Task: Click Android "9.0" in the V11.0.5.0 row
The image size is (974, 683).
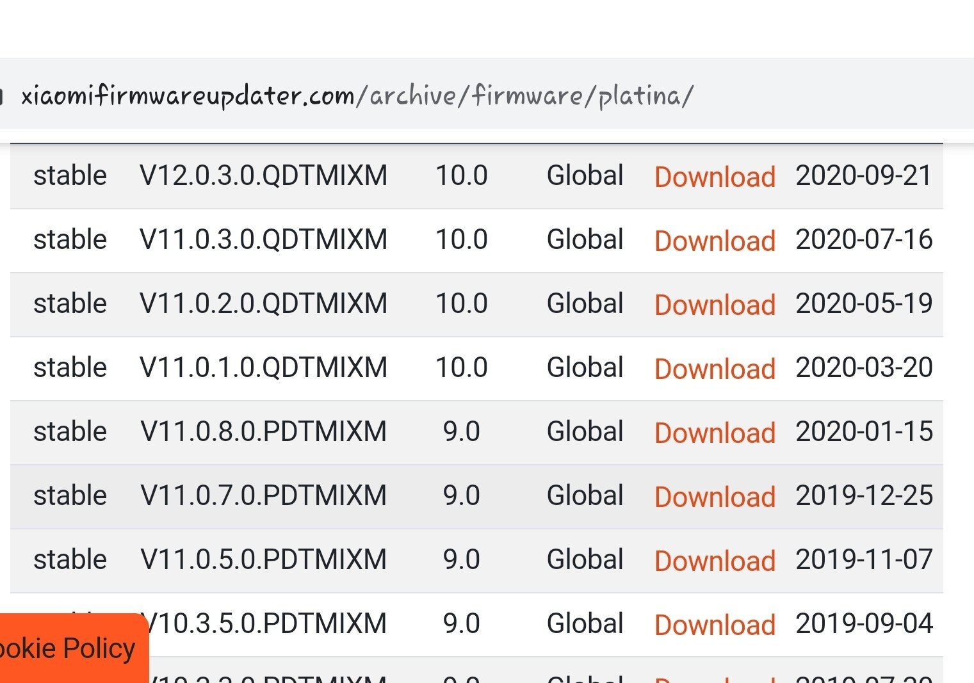Action: click(x=461, y=559)
